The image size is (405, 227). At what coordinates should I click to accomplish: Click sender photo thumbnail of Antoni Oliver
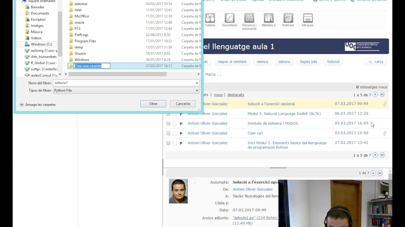point(178,191)
